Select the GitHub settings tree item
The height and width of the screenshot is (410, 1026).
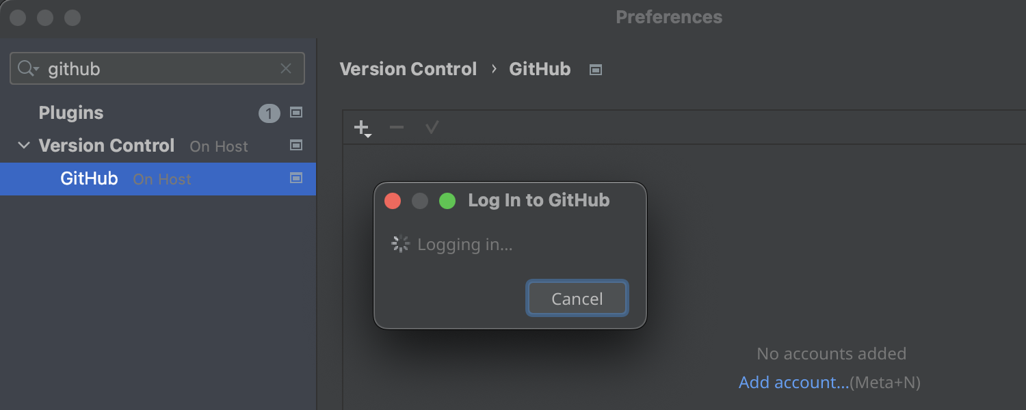[89, 179]
